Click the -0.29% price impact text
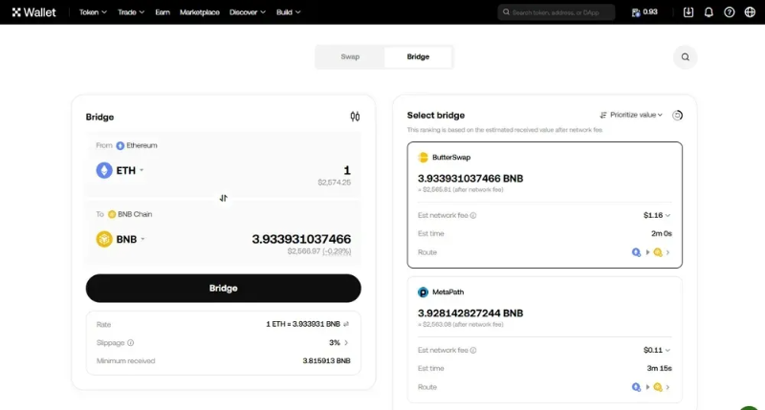This screenshot has height=410, width=765. (x=337, y=251)
